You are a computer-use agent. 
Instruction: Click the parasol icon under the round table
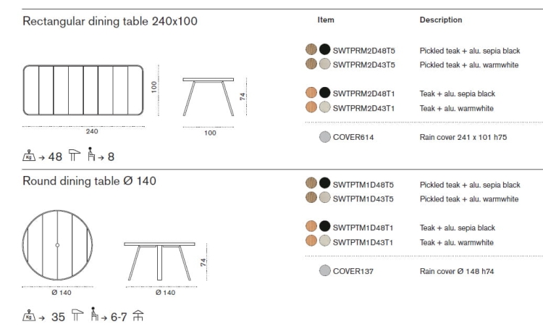click(138, 315)
